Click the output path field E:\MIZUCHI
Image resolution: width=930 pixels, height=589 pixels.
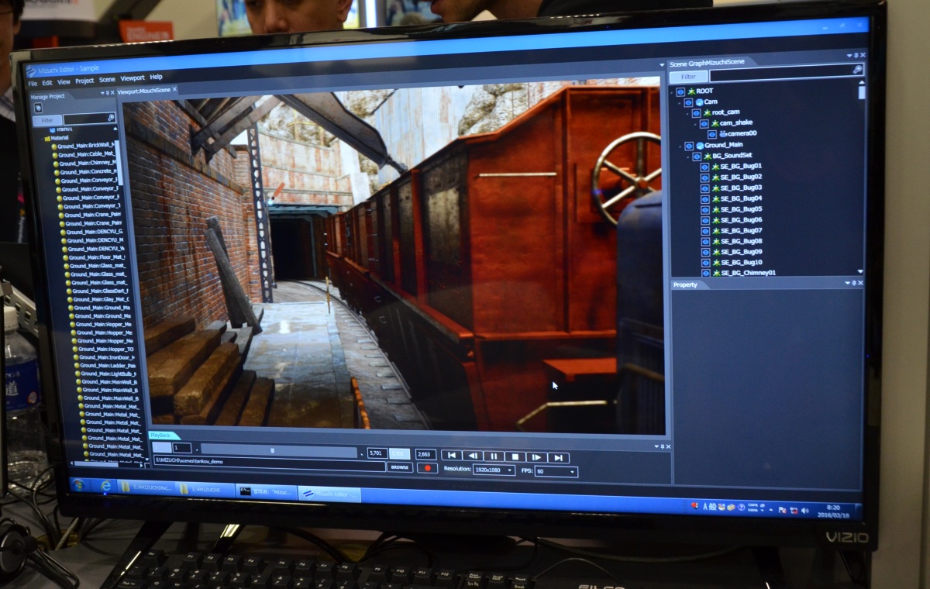tap(269, 465)
